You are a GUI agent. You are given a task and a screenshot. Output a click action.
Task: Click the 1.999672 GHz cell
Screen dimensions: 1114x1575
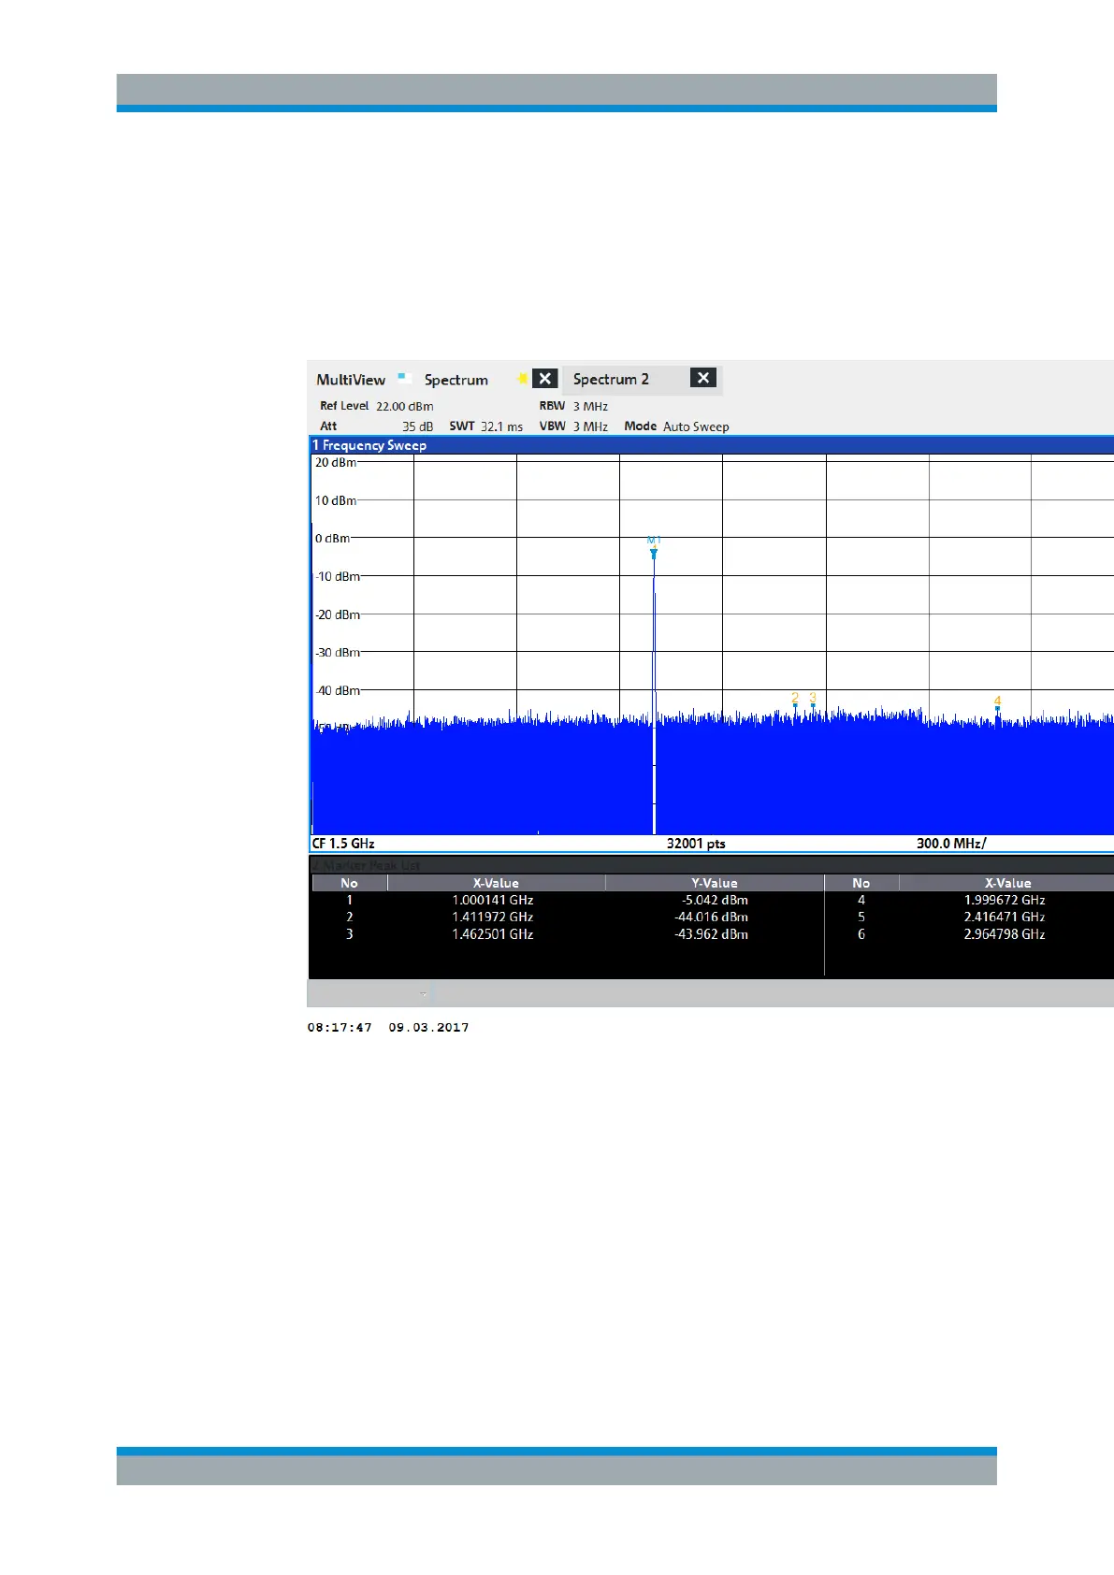coord(1005,901)
